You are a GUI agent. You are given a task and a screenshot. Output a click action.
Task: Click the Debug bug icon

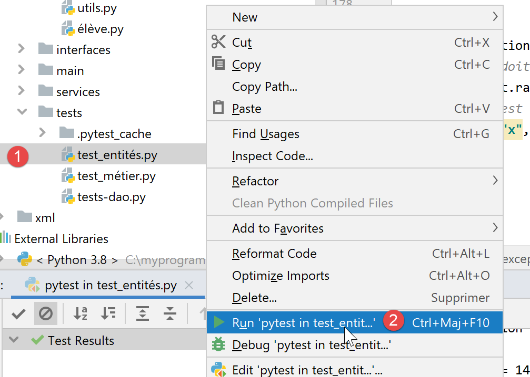click(x=218, y=344)
